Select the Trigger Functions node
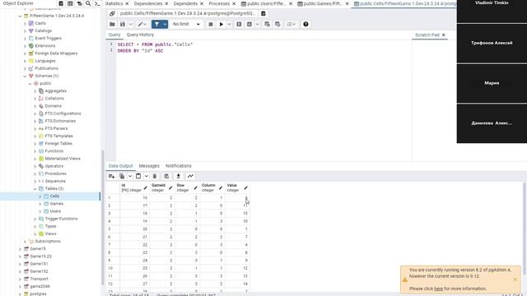Viewport: 527px width, 296px height. pos(61,219)
